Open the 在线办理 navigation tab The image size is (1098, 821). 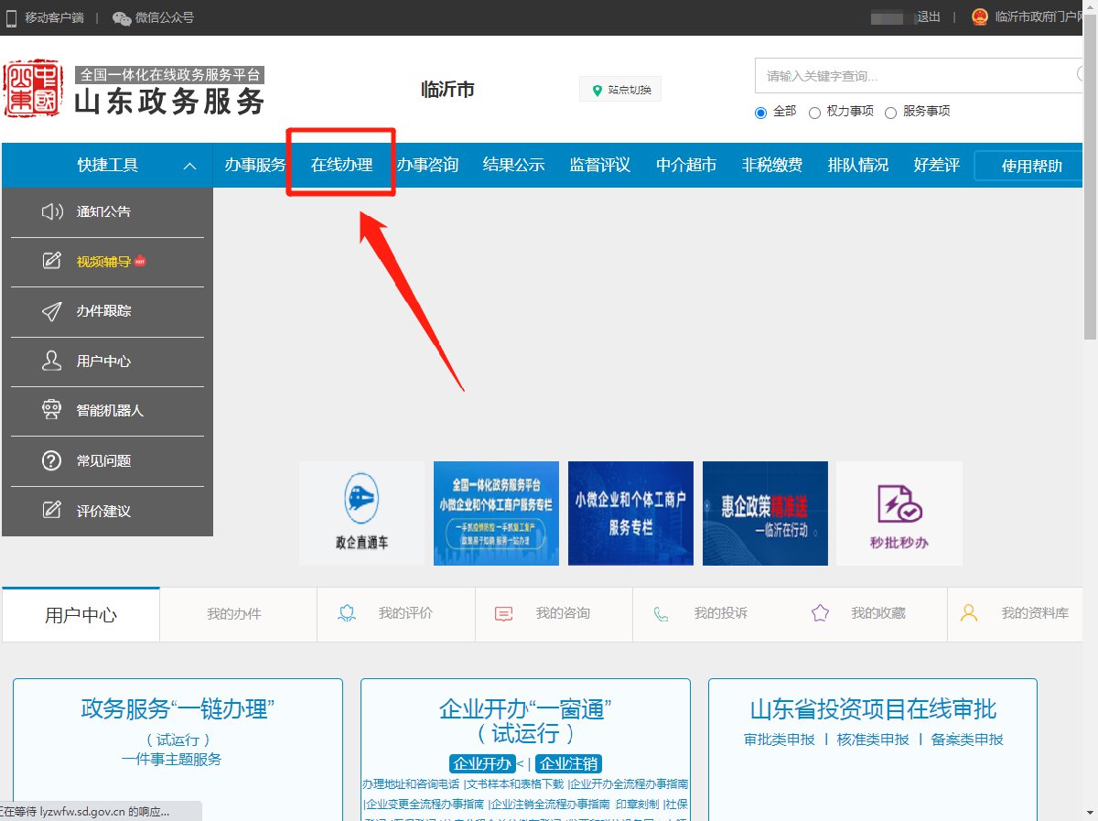[x=341, y=166]
